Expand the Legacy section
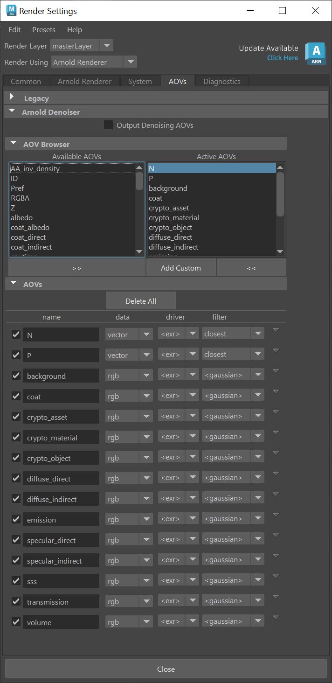Viewport: 332px width, 683px height. click(x=13, y=98)
